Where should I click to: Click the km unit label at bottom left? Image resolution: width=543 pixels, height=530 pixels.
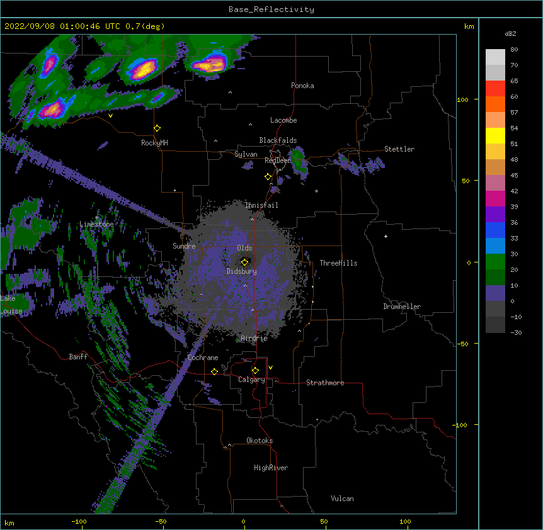[9, 522]
